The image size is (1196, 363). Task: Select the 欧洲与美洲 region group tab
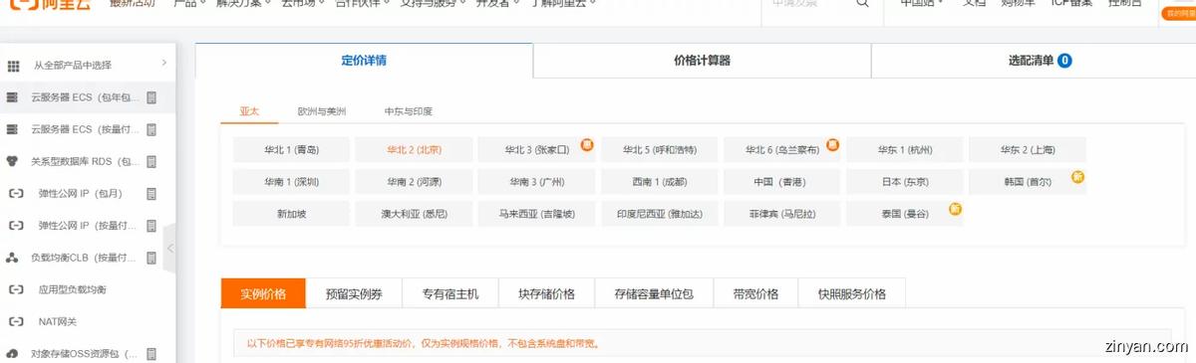point(322,111)
